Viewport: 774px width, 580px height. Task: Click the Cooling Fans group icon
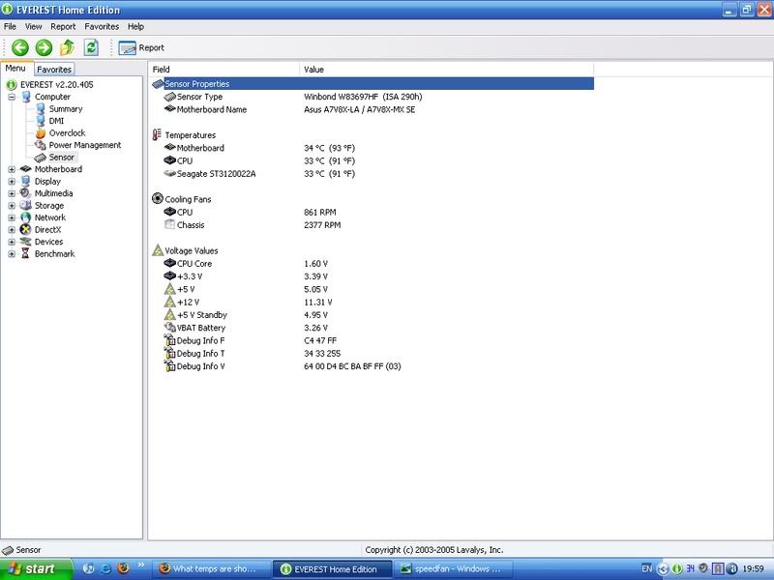coord(158,199)
